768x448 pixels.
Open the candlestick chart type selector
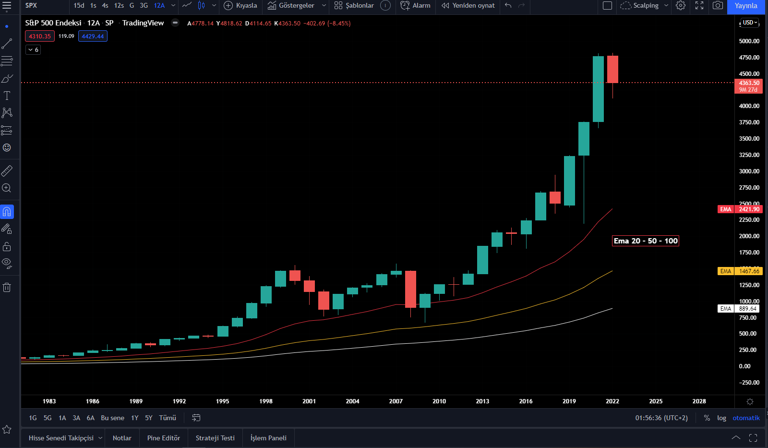[x=202, y=6]
